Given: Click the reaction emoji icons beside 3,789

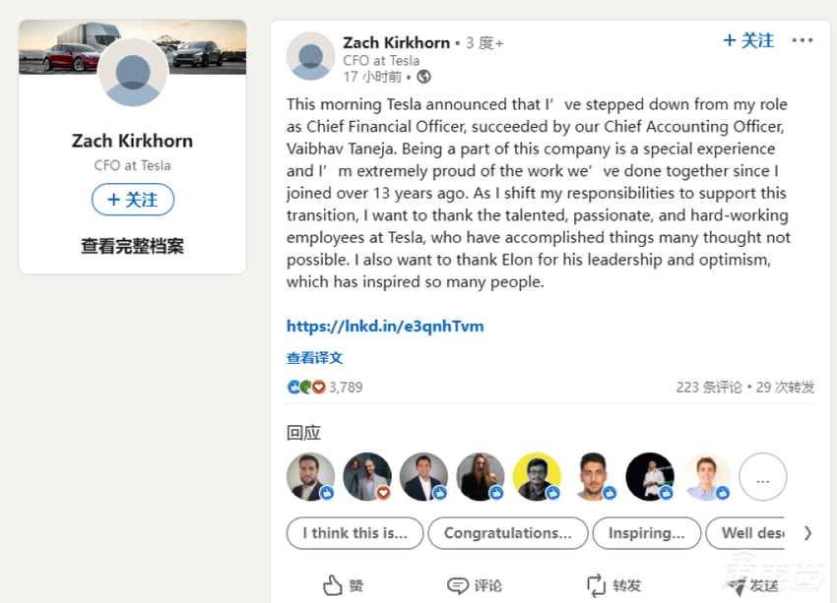Looking at the screenshot, I should pos(306,388).
